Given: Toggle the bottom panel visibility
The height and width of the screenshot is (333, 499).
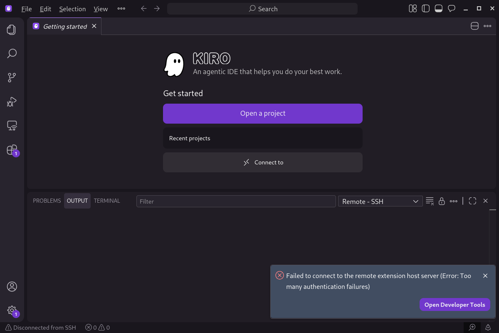Looking at the screenshot, I should 438,9.
